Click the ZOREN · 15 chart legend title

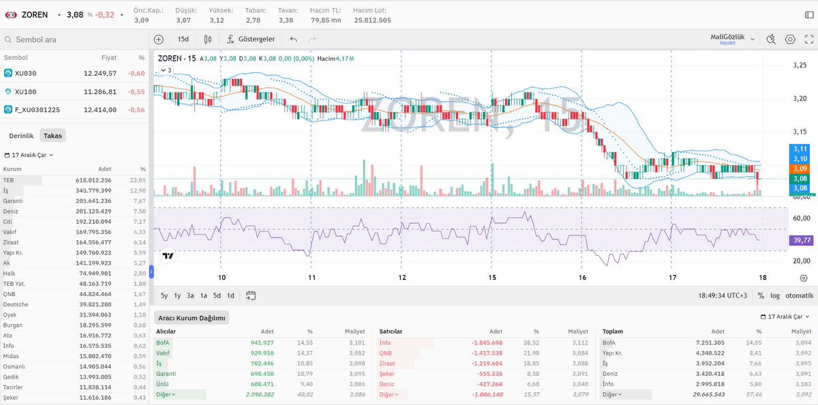tap(177, 59)
